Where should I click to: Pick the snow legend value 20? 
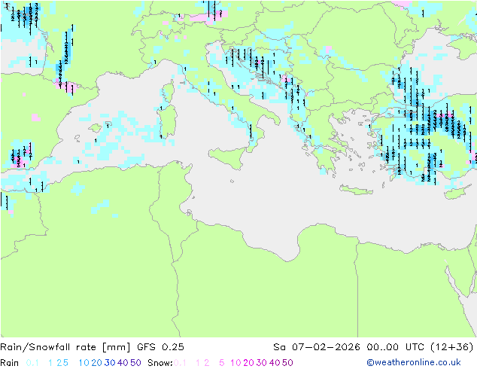248,363
